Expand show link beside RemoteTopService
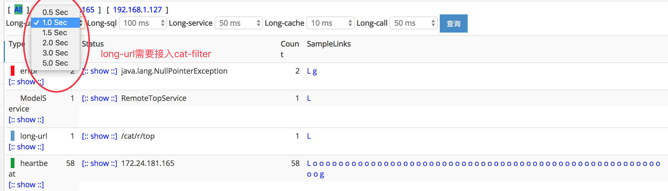Image resolution: width=668 pixels, height=191 pixels. pos(99,98)
